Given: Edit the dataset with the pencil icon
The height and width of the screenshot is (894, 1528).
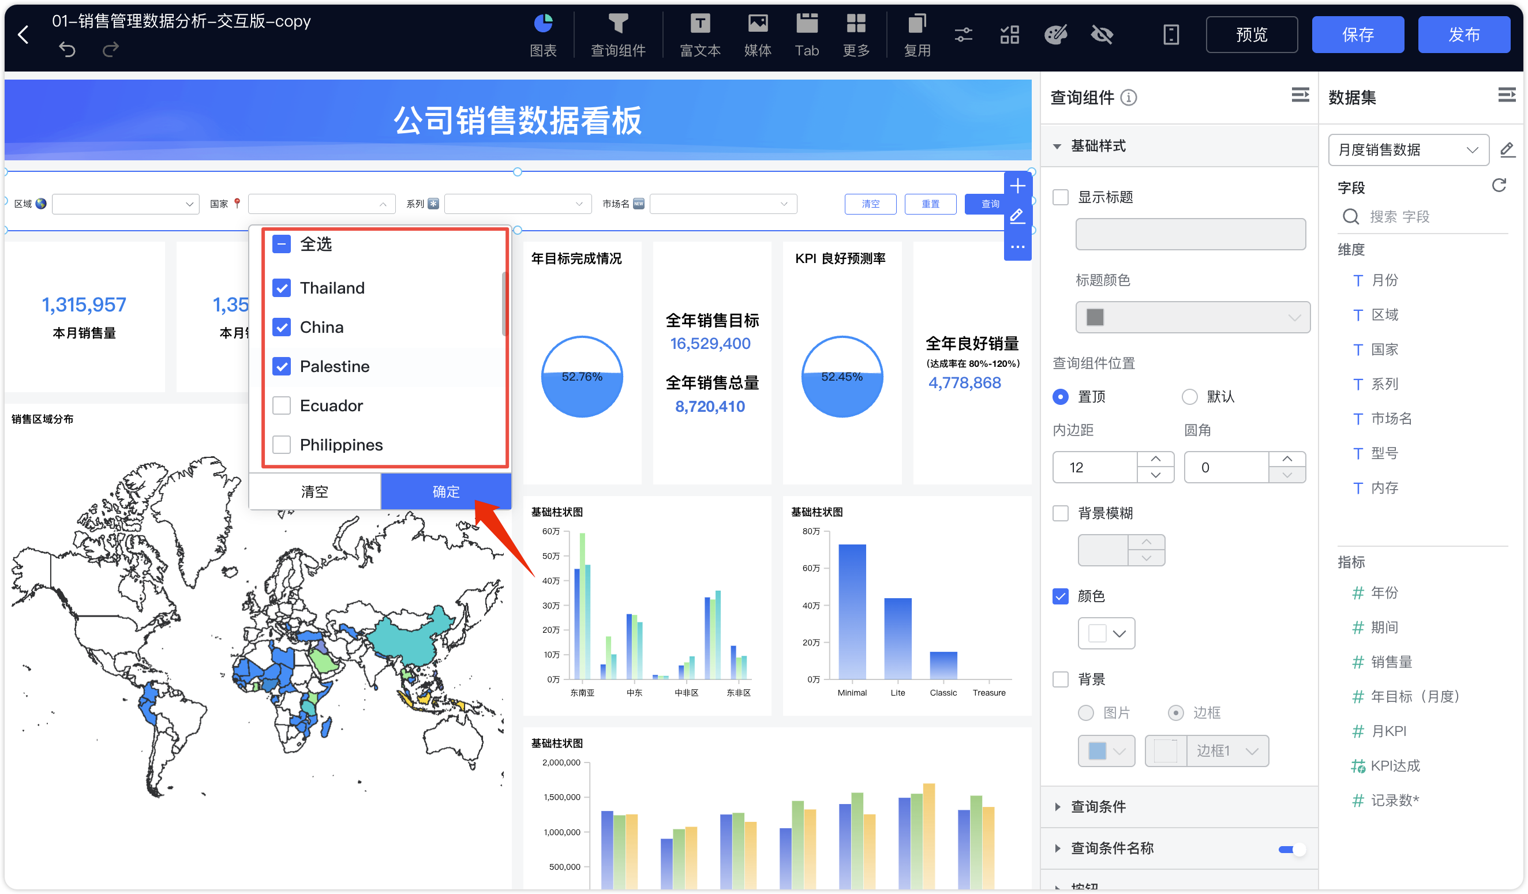Looking at the screenshot, I should pos(1507,150).
